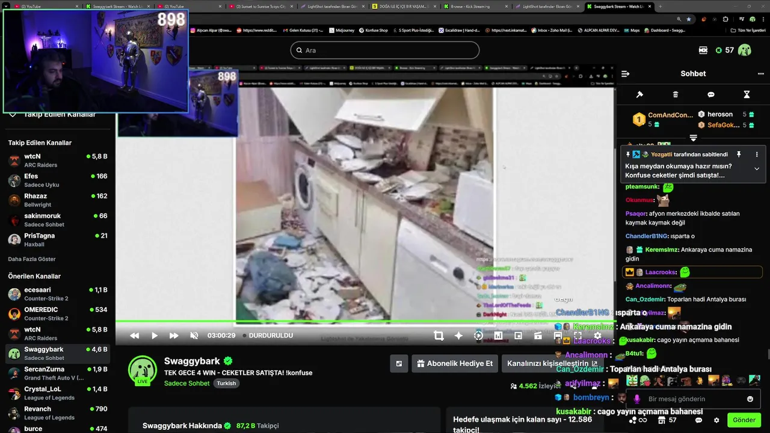Click the 'Abonelik Hediye Et' button
This screenshot has width=770, height=433.
point(455,363)
